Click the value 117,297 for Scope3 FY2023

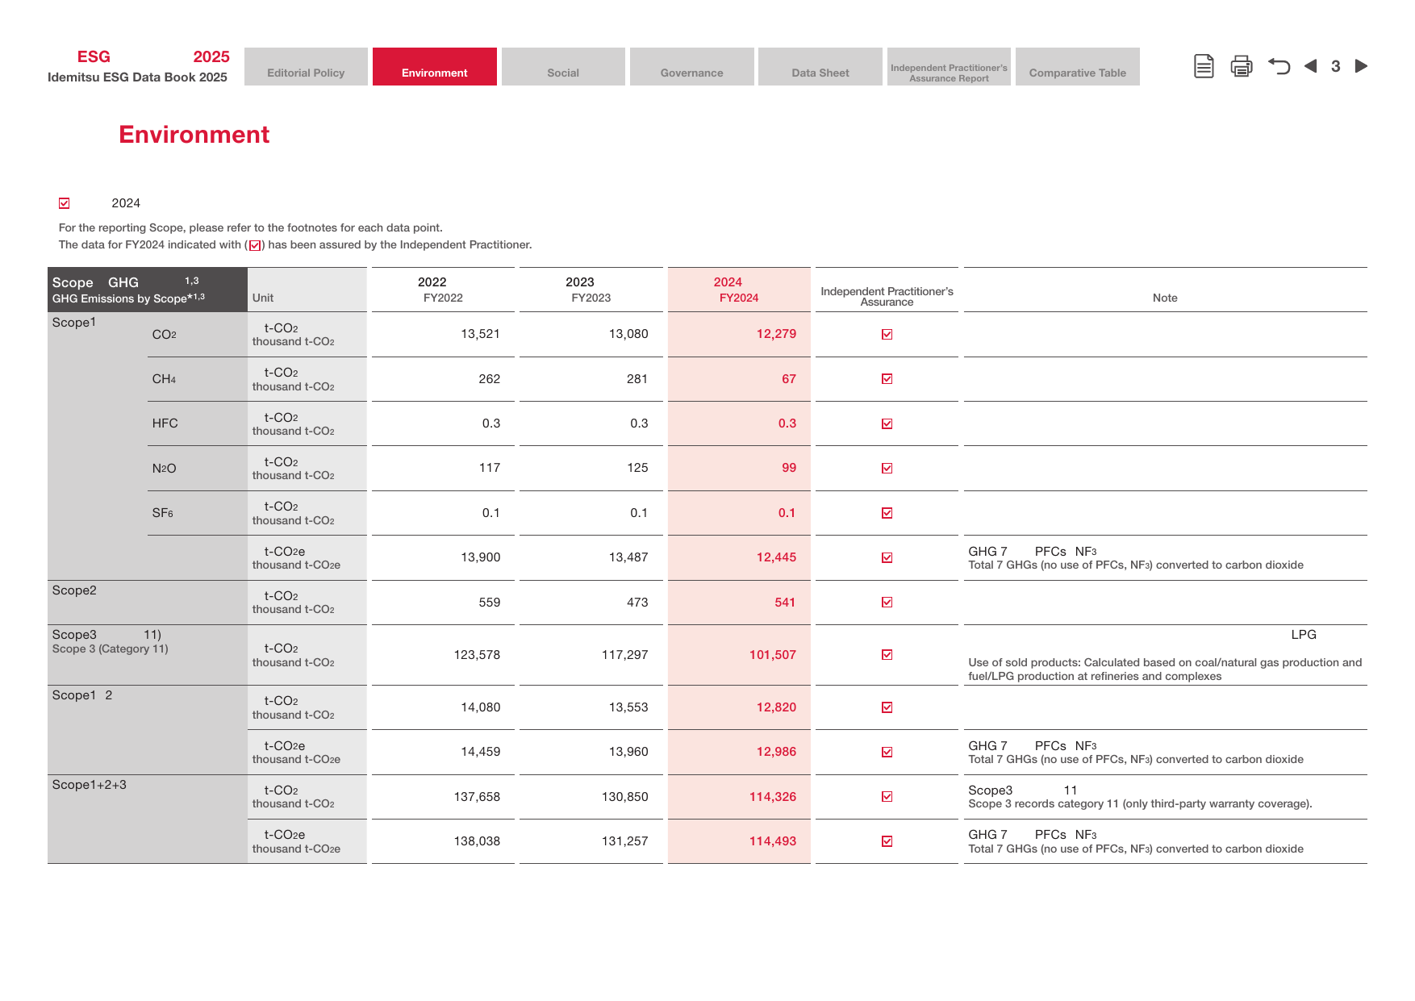[625, 655]
